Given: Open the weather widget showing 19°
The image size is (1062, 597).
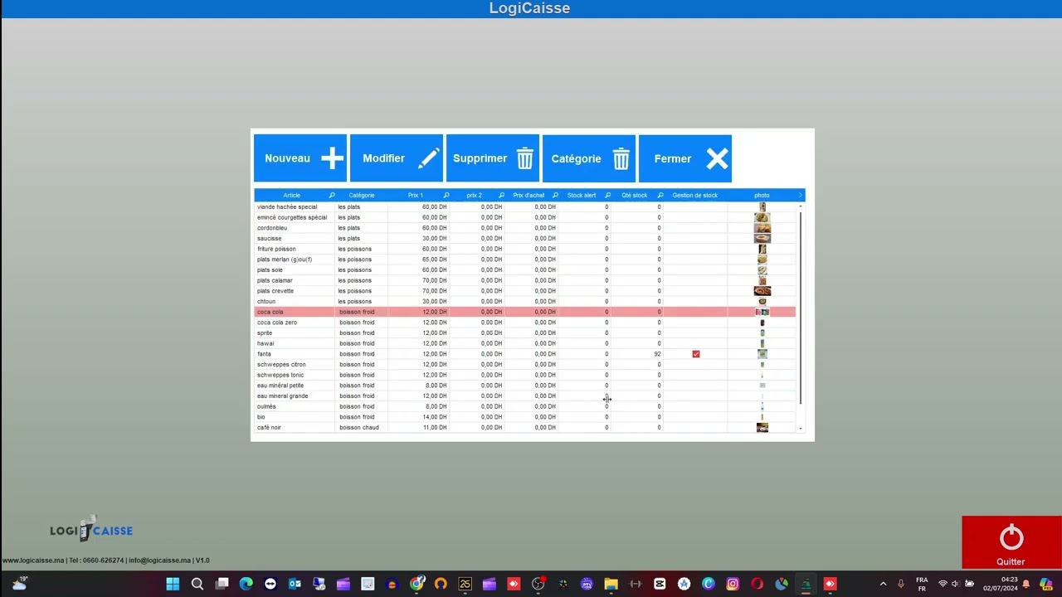Looking at the screenshot, I should 19,584.
